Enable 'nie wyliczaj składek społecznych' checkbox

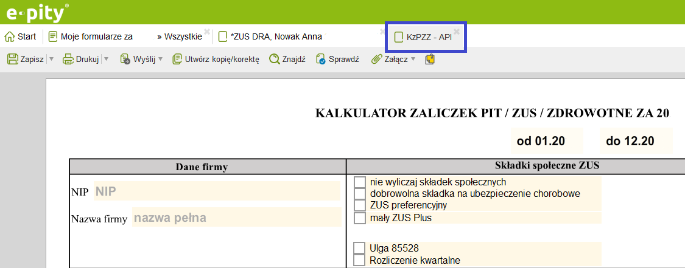click(x=360, y=182)
